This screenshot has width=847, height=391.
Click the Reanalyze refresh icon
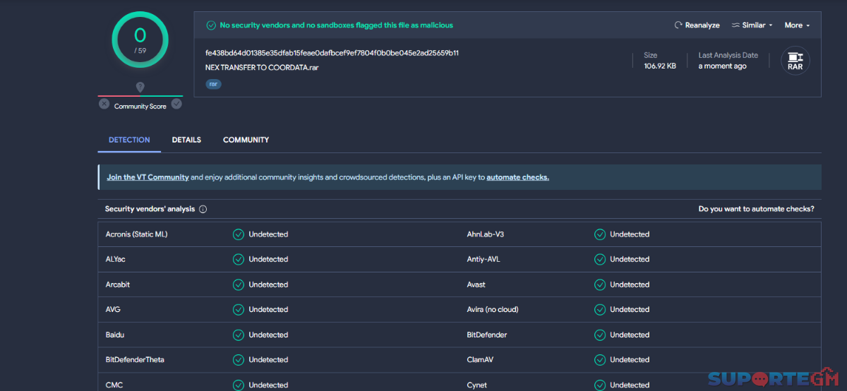tap(678, 25)
